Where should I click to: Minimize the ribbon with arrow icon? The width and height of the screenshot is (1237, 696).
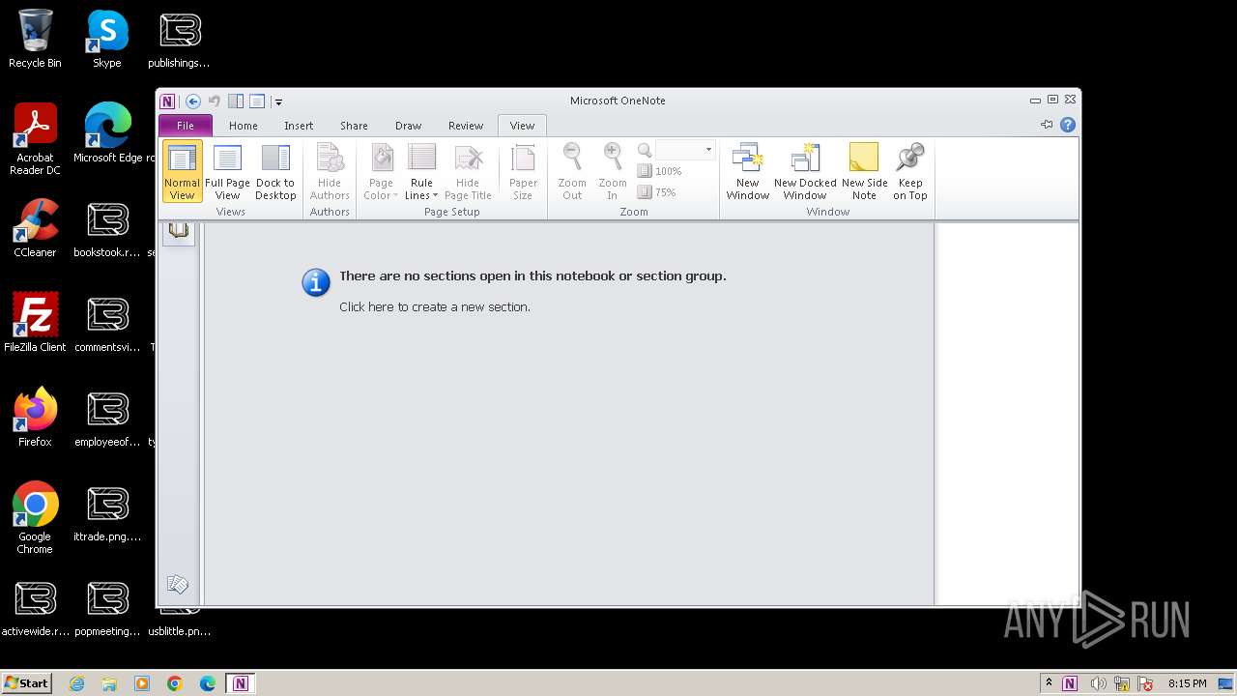pyautogui.click(x=1047, y=125)
